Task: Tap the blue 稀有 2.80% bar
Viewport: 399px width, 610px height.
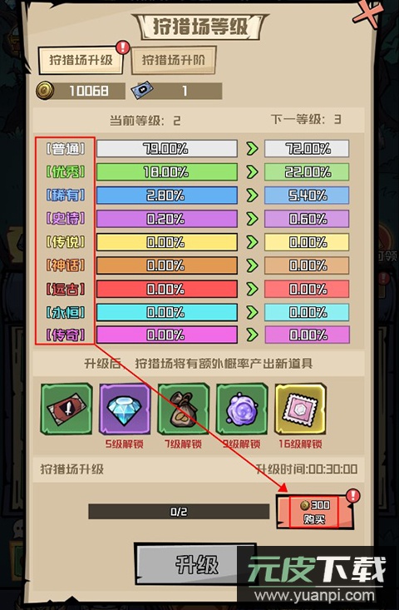Action: click(x=167, y=196)
